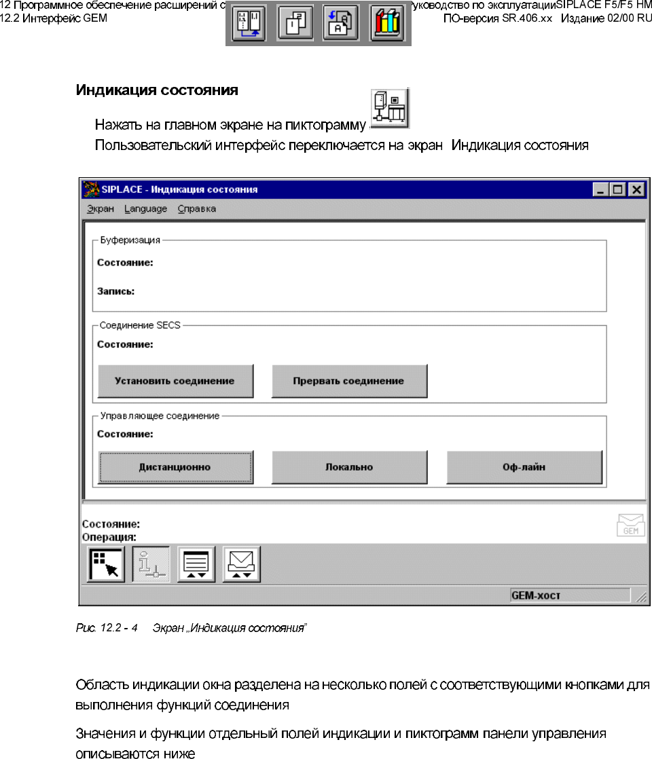Click the Оф-лайн button
This screenshot has height=759, width=652.
[x=524, y=467]
